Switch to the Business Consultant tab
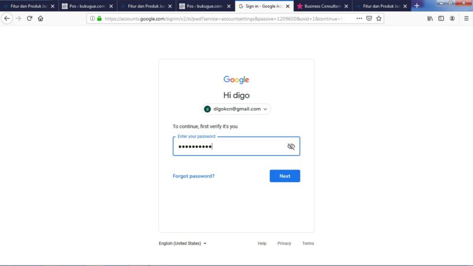Image resolution: width=473 pixels, height=266 pixels. (322, 6)
